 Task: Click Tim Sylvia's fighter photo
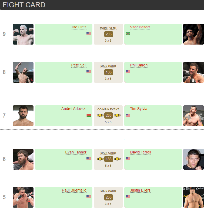coord(193,116)
